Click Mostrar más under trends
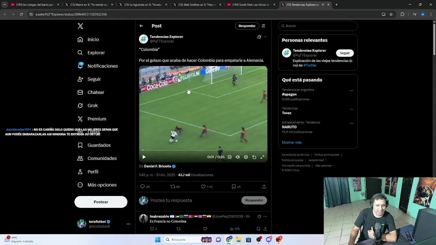 tap(292, 143)
